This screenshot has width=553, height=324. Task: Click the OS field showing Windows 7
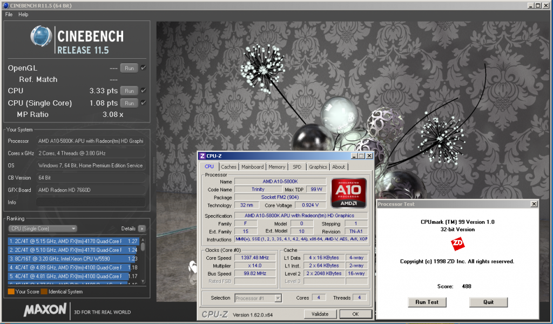(x=91, y=166)
